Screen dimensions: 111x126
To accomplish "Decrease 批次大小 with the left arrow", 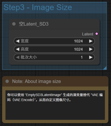I will point(18,57).
